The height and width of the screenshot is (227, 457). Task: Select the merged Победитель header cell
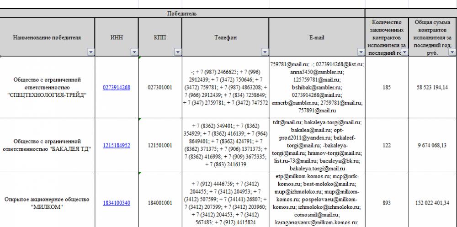[x=182, y=14]
